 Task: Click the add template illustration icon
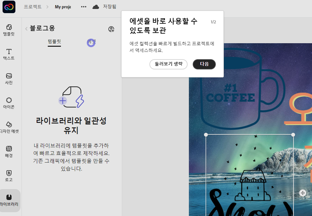pyautogui.click(x=71, y=97)
